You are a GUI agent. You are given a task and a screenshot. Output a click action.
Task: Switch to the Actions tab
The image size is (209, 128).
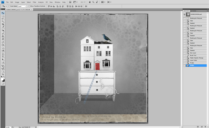[194, 11]
